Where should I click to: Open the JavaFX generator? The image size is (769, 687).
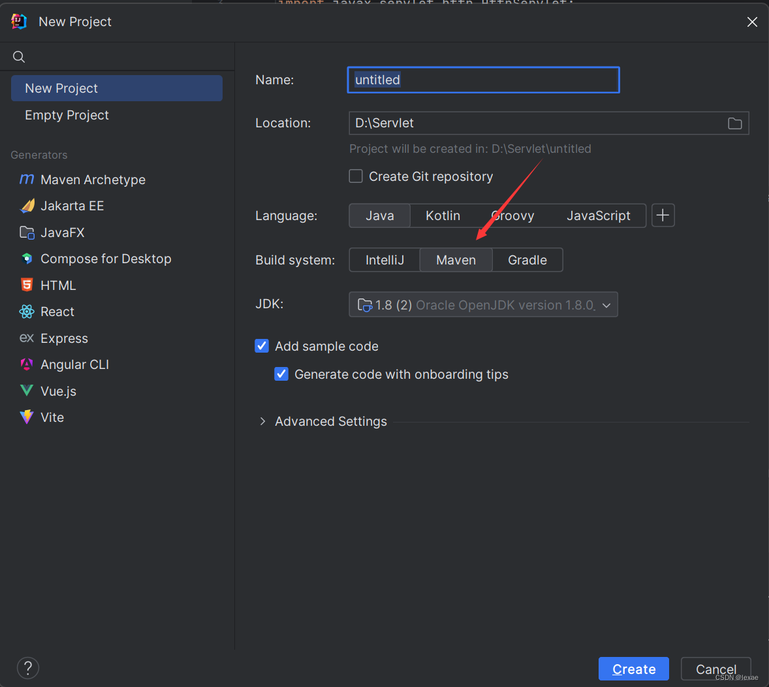click(117, 232)
